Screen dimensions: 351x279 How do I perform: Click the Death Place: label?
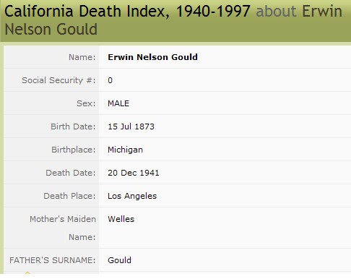69,196
